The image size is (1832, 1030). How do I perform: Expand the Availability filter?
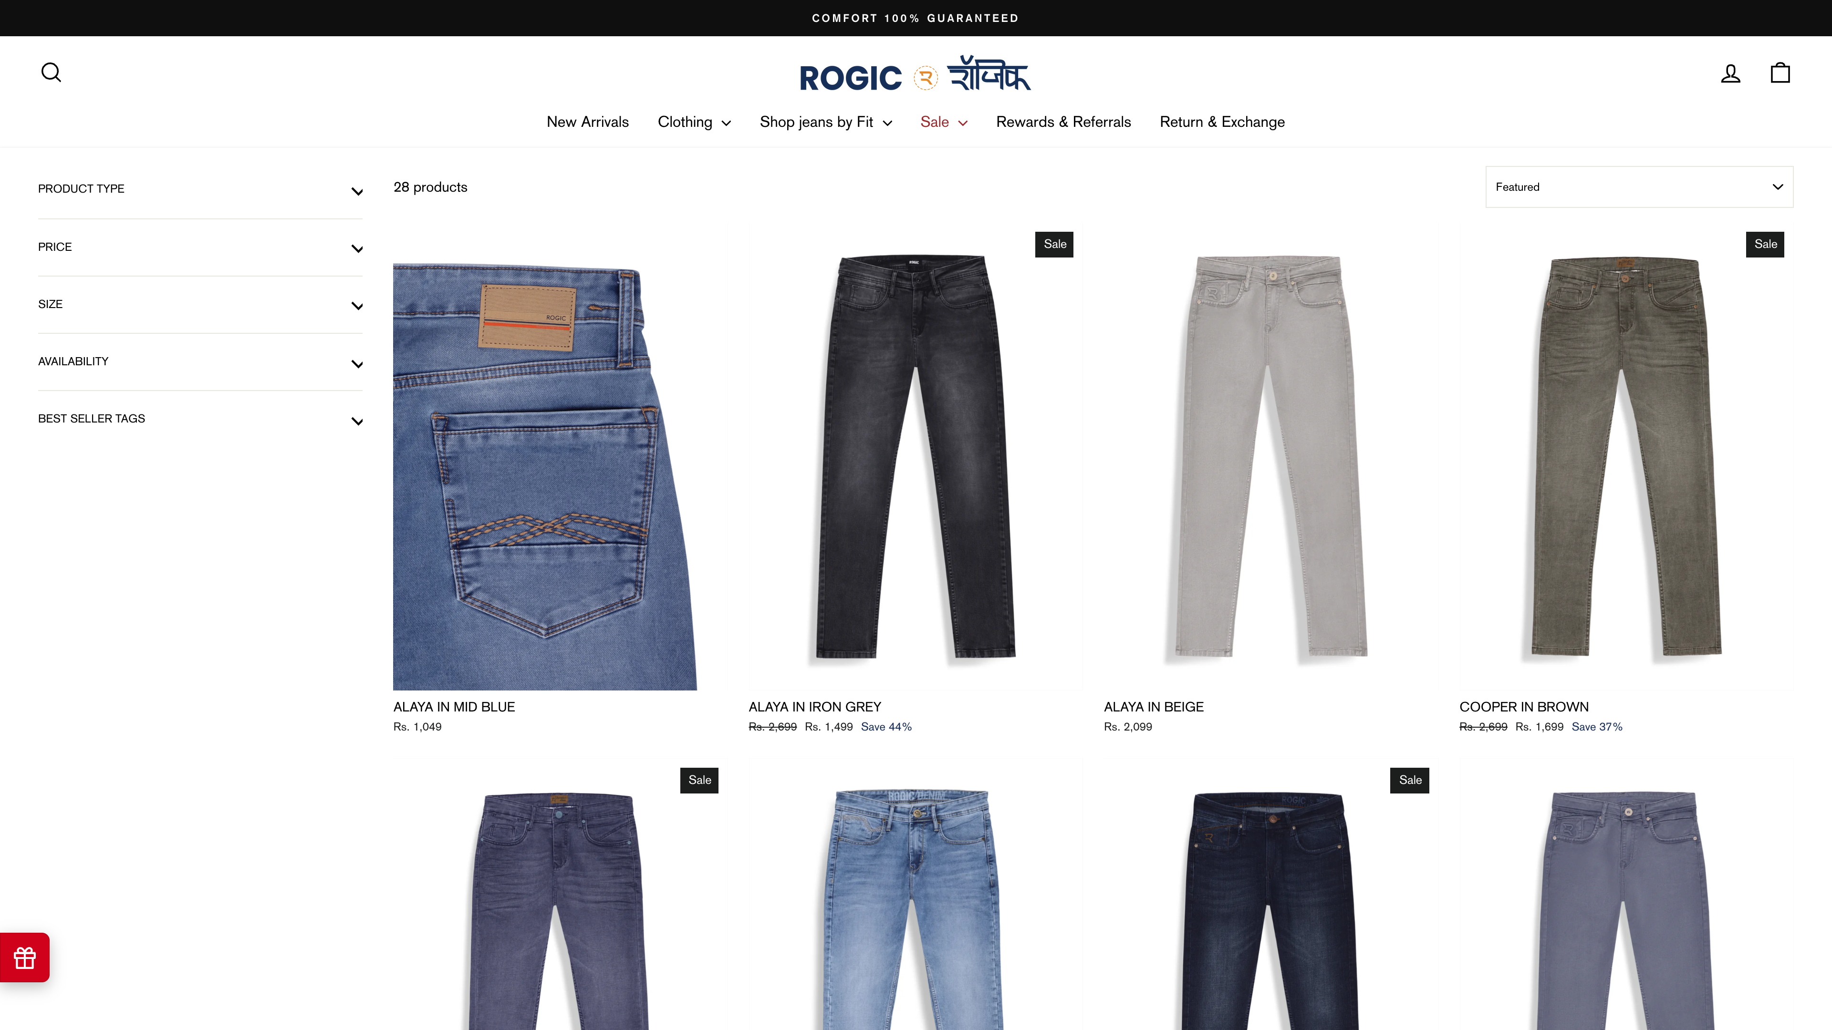(200, 362)
